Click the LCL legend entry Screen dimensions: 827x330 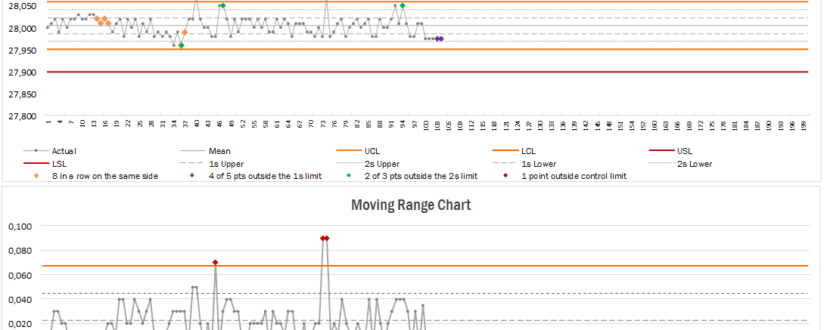coord(528,151)
